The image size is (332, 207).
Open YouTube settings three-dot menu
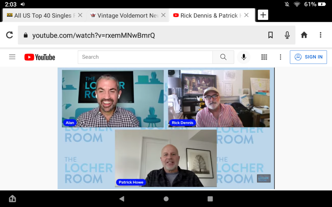(281, 57)
